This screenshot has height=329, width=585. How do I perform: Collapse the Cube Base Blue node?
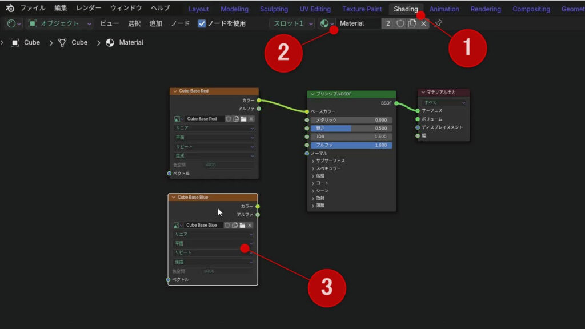(174, 197)
